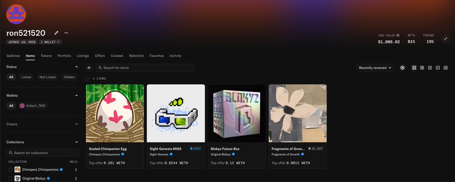Open the Portfolio tab

[x=64, y=56]
